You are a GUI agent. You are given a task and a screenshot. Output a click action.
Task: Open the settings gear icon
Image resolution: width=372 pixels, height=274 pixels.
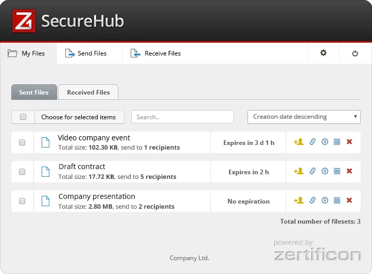coord(323,52)
